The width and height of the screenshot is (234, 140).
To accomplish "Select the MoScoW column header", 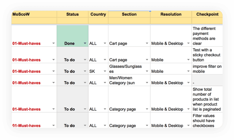I will pos(34,14).
